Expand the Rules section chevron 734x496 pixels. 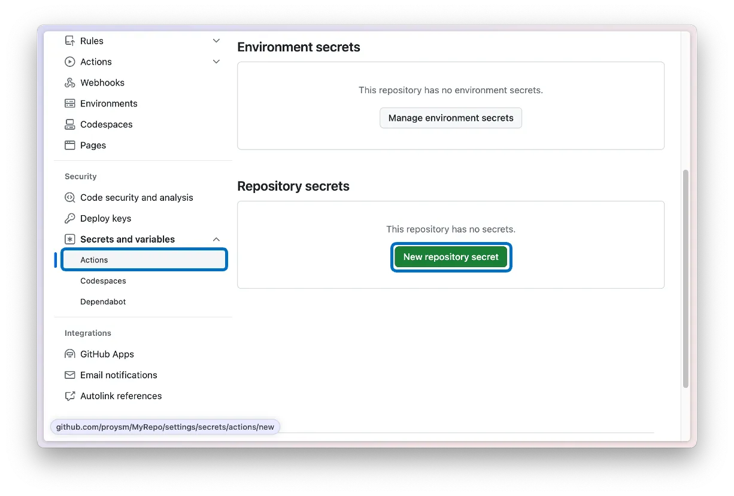[x=216, y=41]
